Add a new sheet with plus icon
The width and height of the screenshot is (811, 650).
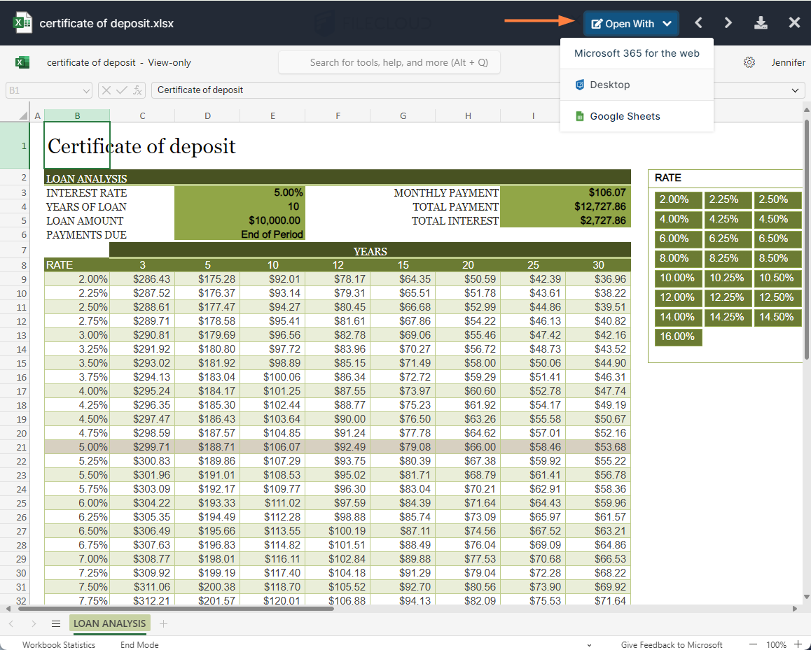pyautogui.click(x=163, y=623)
